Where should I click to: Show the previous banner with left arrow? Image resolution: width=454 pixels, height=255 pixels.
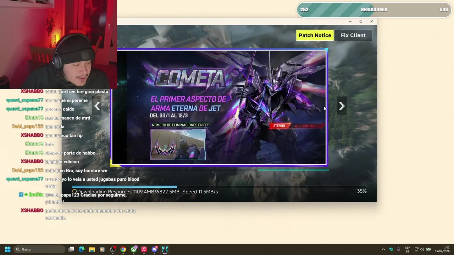(97, 106)
